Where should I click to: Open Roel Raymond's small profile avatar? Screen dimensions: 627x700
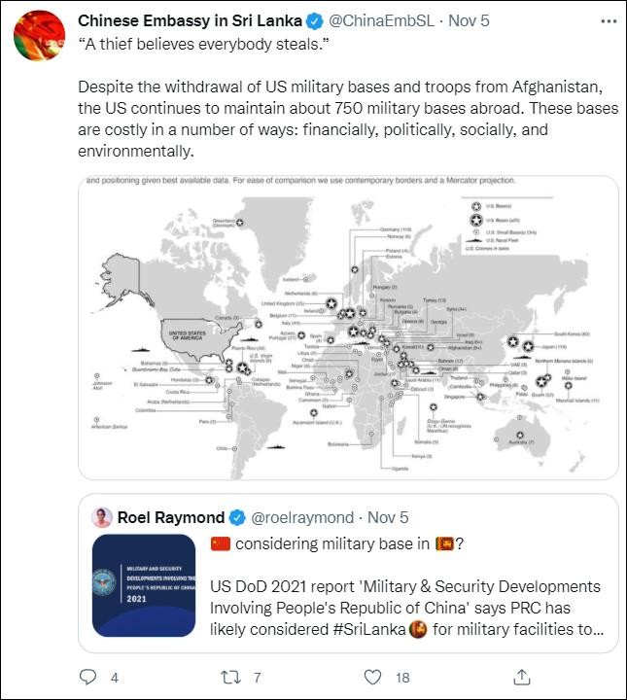pyautogui.click(x=101, y=517)
